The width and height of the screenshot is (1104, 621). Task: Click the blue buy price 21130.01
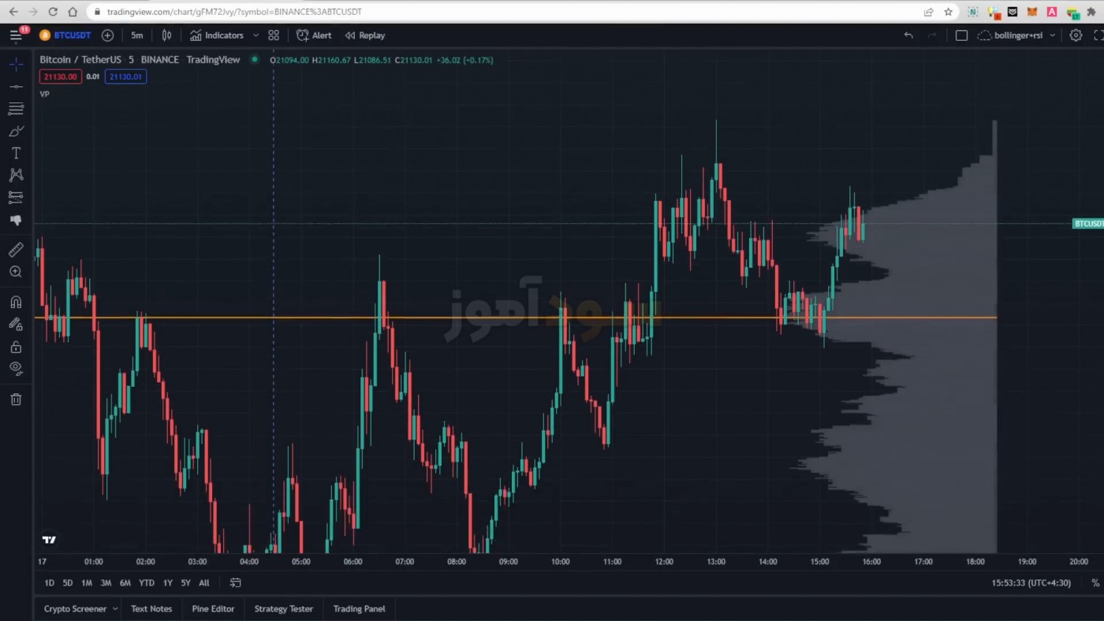pyautogui.click(x=125, y=76)
